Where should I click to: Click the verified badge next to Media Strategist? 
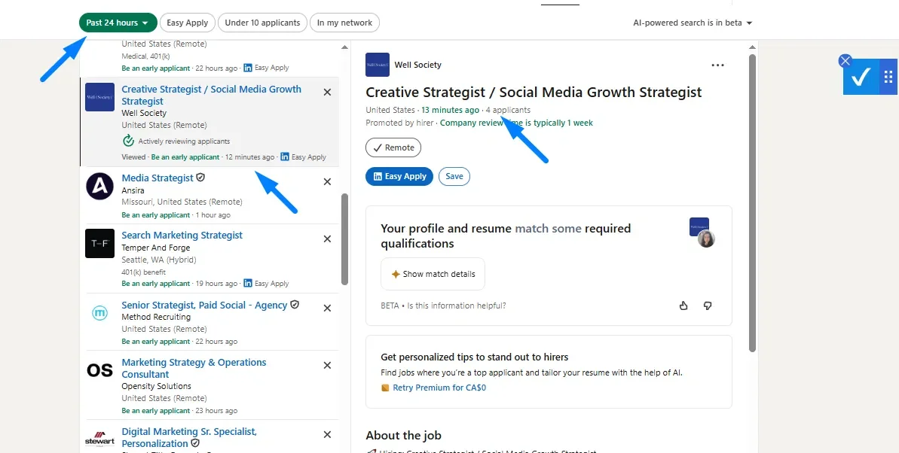coord(200,178)
